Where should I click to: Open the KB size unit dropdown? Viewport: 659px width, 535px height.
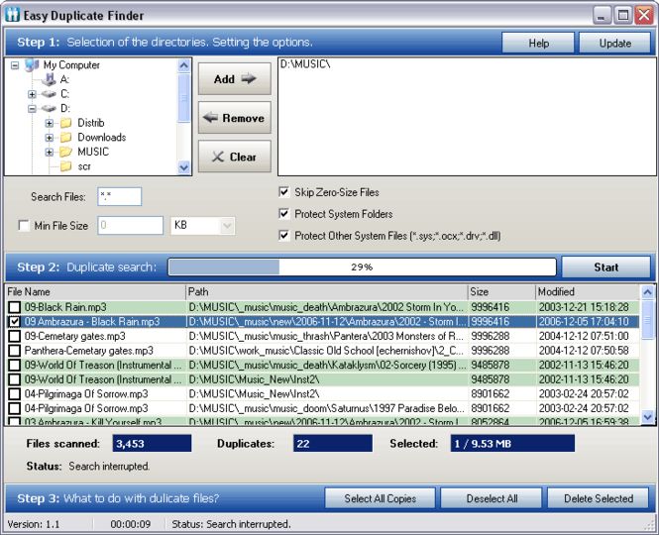[226, 226]
